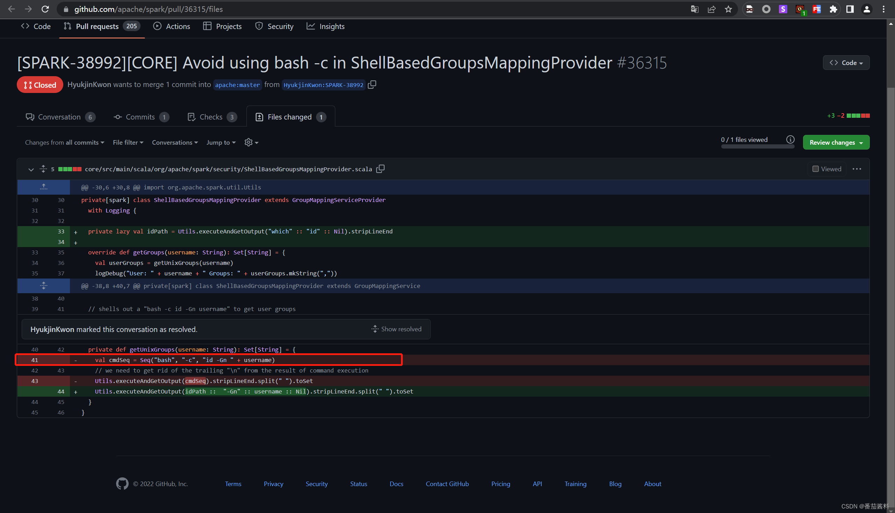This screenshot has height=513, width=895.
Task: Open the Commits tab
Action: [x=141, y=117]
